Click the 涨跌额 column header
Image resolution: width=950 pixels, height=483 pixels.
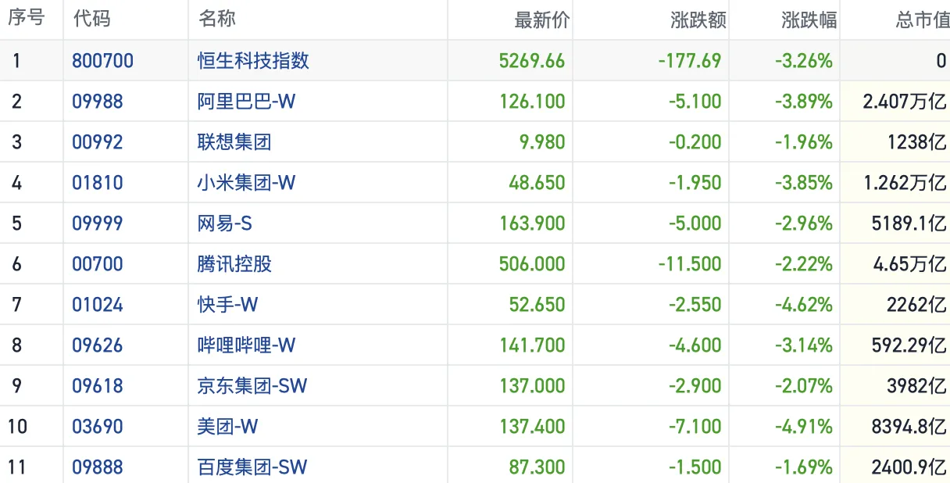pyautogui.click(x=698, y=20)
